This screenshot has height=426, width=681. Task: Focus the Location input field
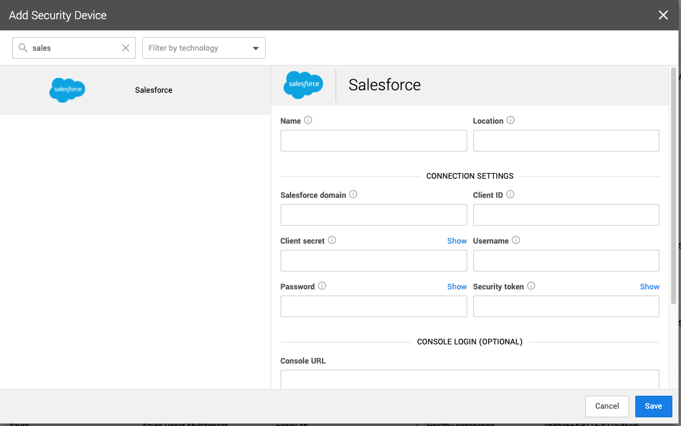coord(566,141)
